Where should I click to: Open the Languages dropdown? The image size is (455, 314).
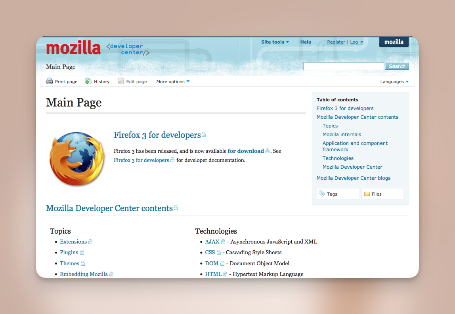(x=394, y=82)
